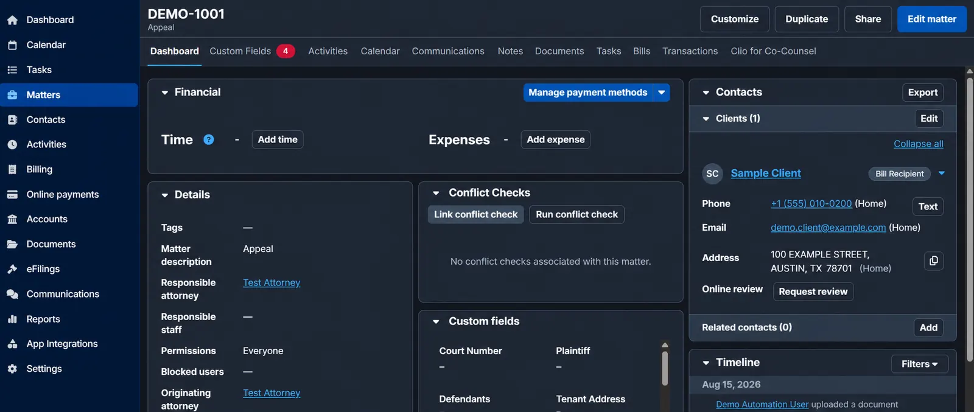This screenshot has height=412, width=974.
Task: Open the matter Documents tab
Action: 559,51
